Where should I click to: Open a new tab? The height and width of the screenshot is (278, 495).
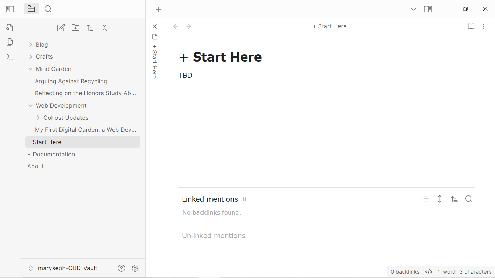[x=159, y=9]
